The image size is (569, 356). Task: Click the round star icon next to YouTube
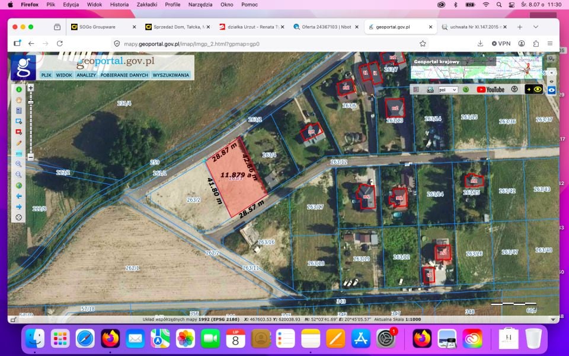click(514, 89)
